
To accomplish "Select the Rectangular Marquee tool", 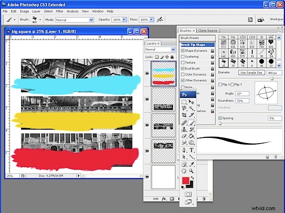I will tap(184, 102).
